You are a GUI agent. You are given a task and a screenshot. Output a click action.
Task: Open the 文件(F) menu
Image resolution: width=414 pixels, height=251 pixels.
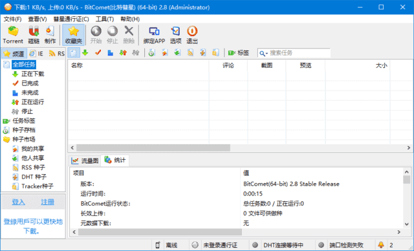[x=12, y=19]
